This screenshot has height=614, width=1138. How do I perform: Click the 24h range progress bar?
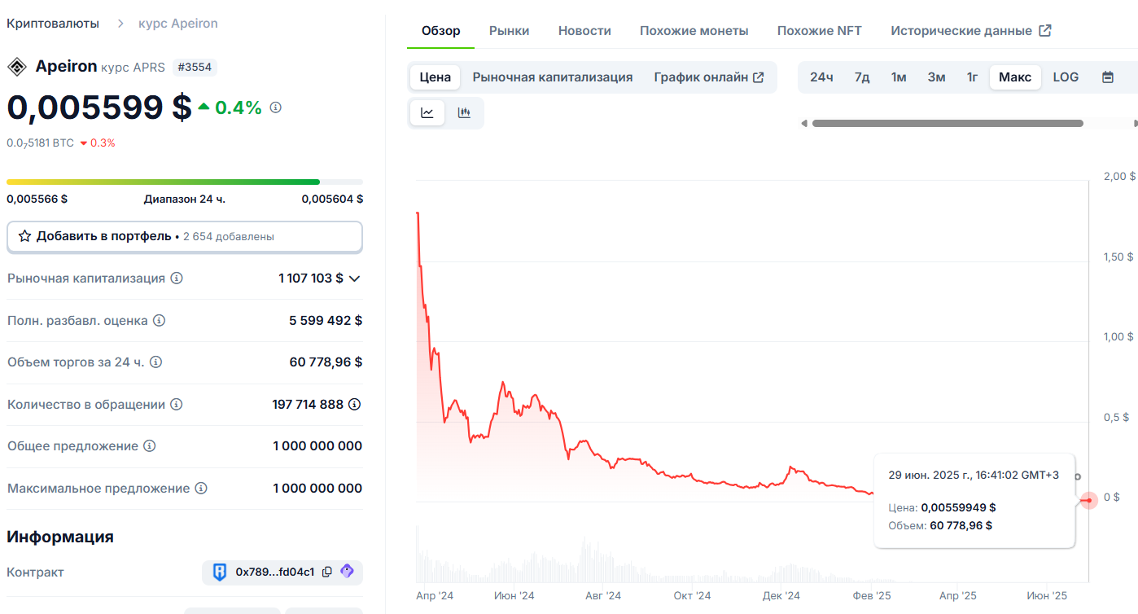tap(185, 182)
